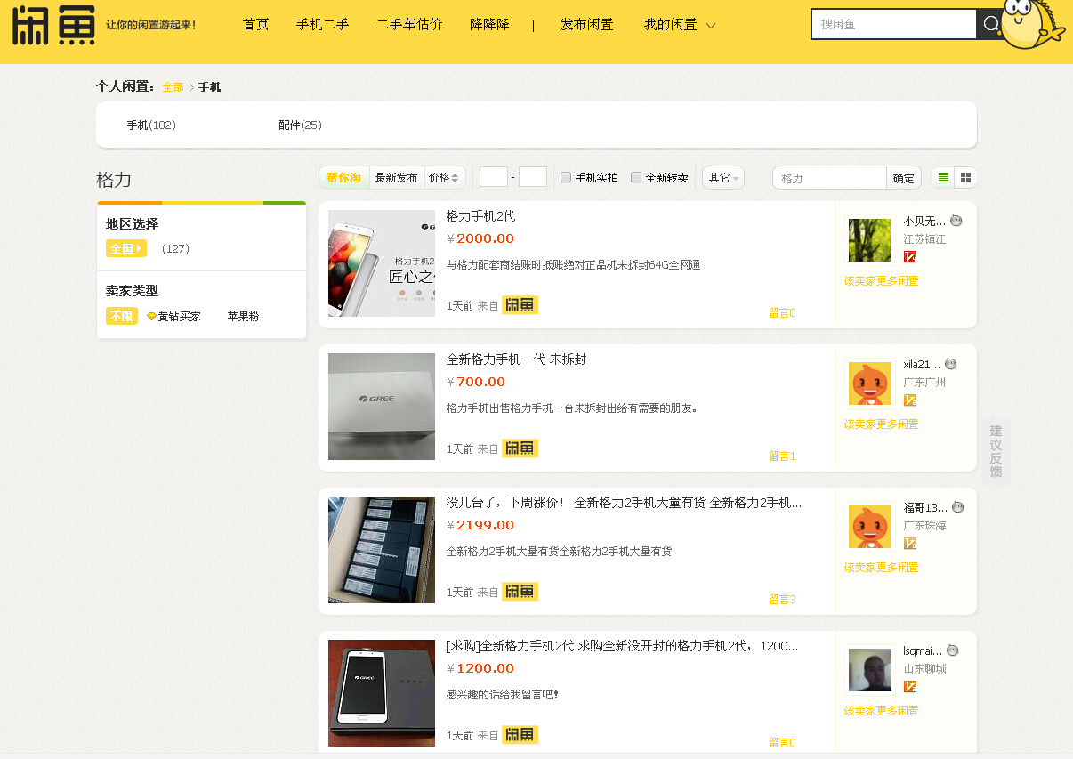Select the 最新发布 sort tab
Image resolution: width=1073 pixels, height=759 pixels.
click(x=396, y=178)
